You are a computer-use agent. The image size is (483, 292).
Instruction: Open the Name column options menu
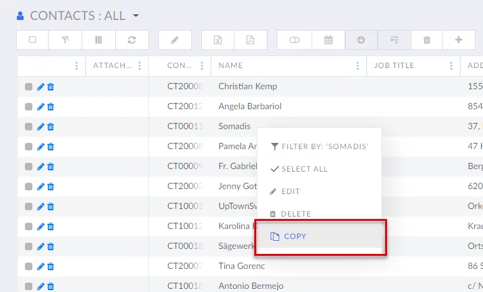click(357, 66)
